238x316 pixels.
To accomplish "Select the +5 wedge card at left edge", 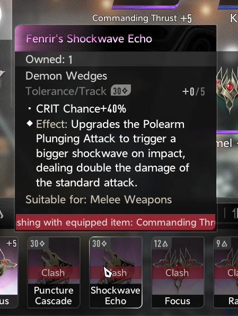I will coord(9,272).
